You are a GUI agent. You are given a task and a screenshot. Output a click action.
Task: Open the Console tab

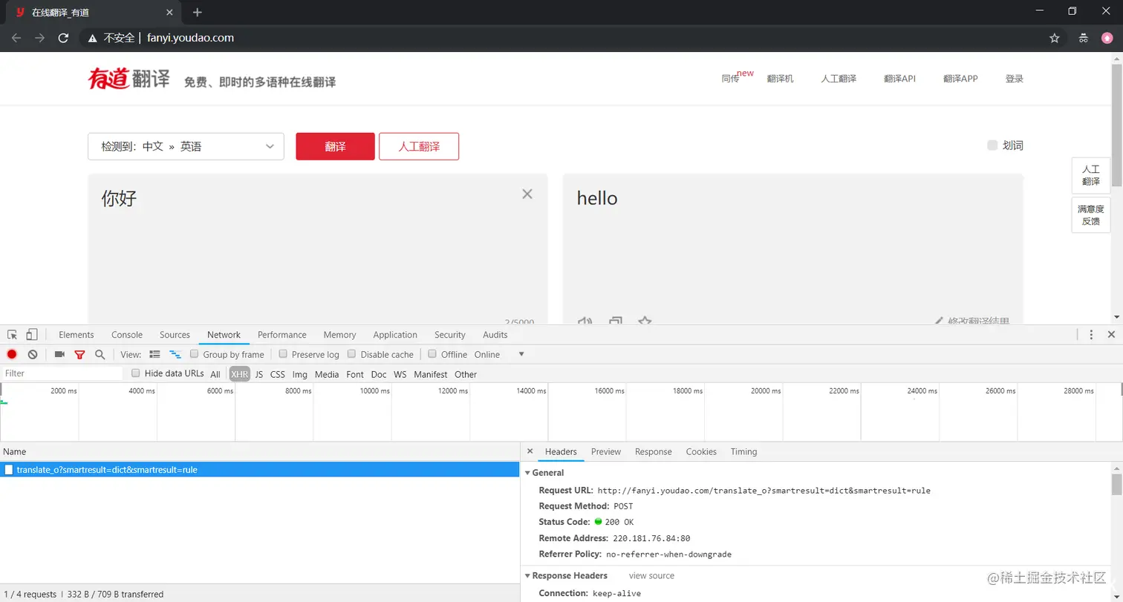tap(127, 335)
